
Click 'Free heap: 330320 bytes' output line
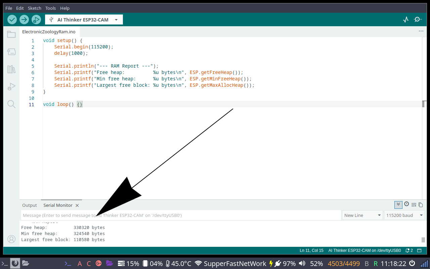tap(63, 227)
